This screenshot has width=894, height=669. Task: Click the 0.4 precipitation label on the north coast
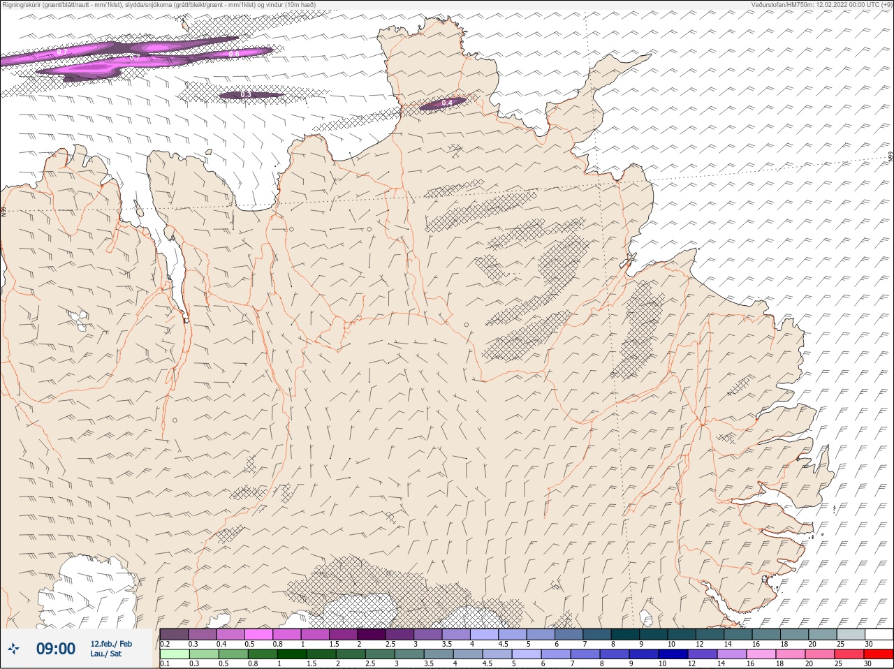447,103
